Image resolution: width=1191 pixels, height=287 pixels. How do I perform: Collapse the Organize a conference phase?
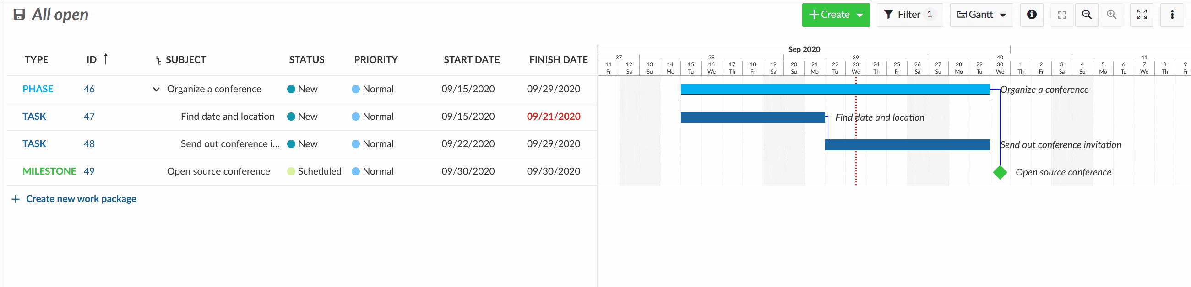156,89
